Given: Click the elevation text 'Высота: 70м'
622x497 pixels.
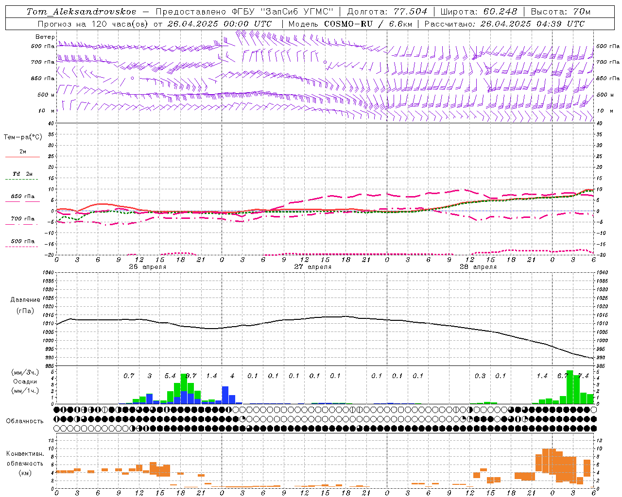Looking at the screenshot, I should (x=560, y=11).
